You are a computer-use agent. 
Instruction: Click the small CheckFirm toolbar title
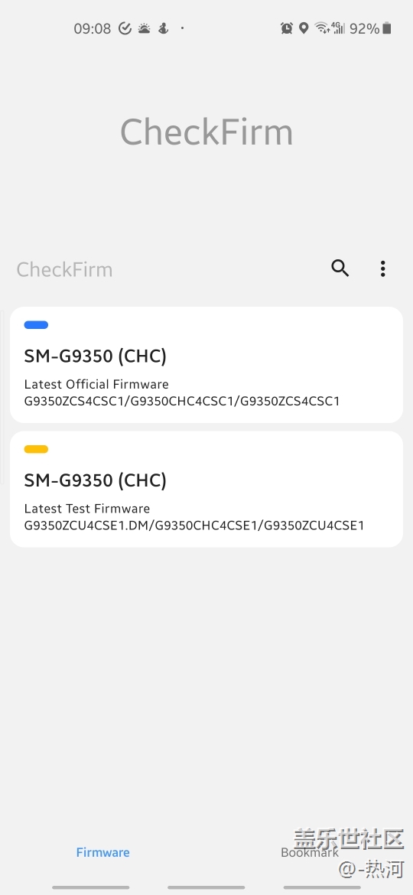pos(64,269)
